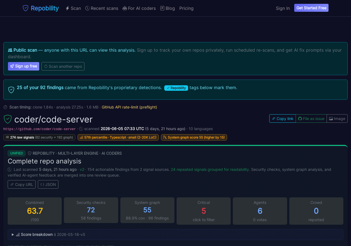Click the Agents 6 card
The height and width of the screenshot is (246, 351).
260,211
